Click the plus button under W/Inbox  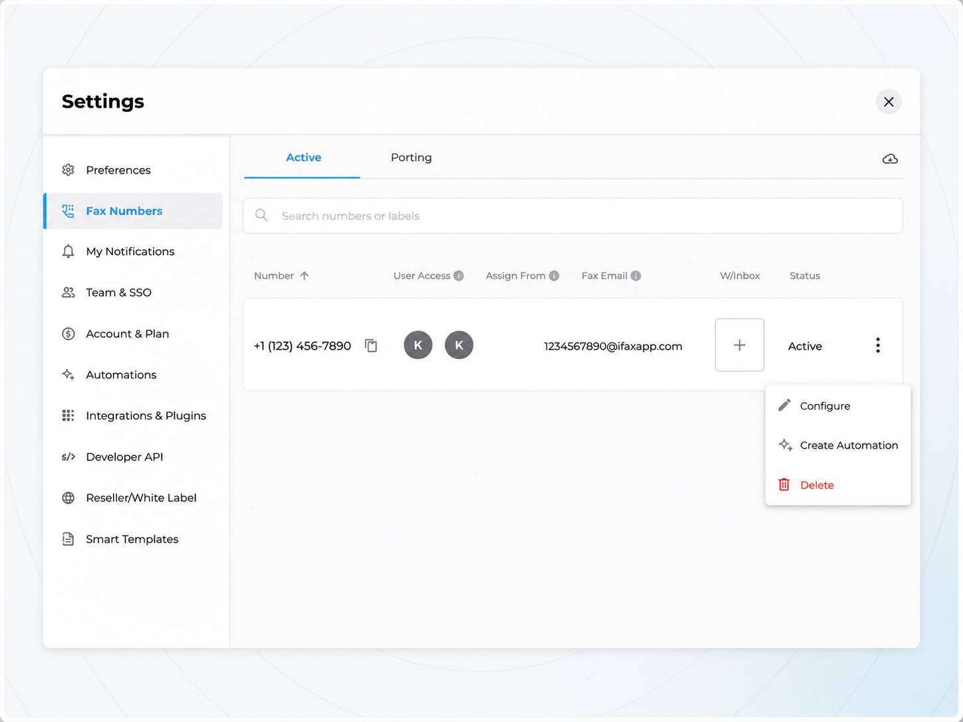pos(740,345)
